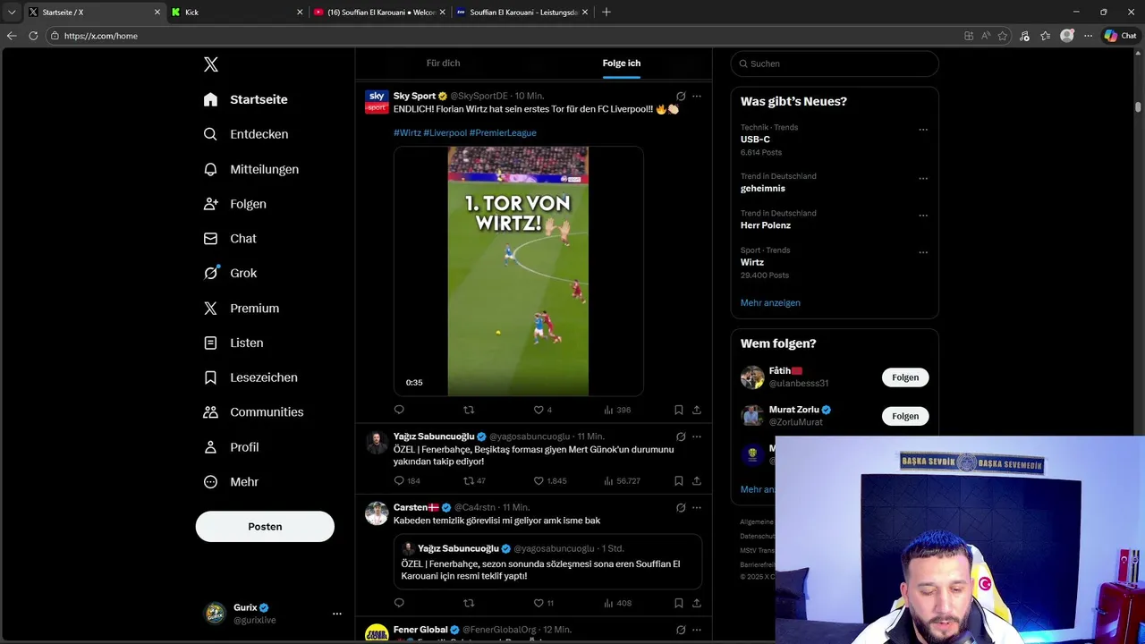The height and width of the screenshot is (644, 1145).
Task: Open options for geheimnis trend
Action: pos(923,179)
